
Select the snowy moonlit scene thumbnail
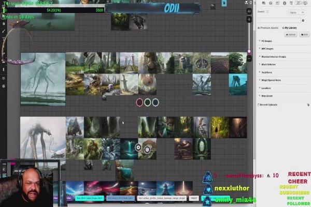pos(147,188)
